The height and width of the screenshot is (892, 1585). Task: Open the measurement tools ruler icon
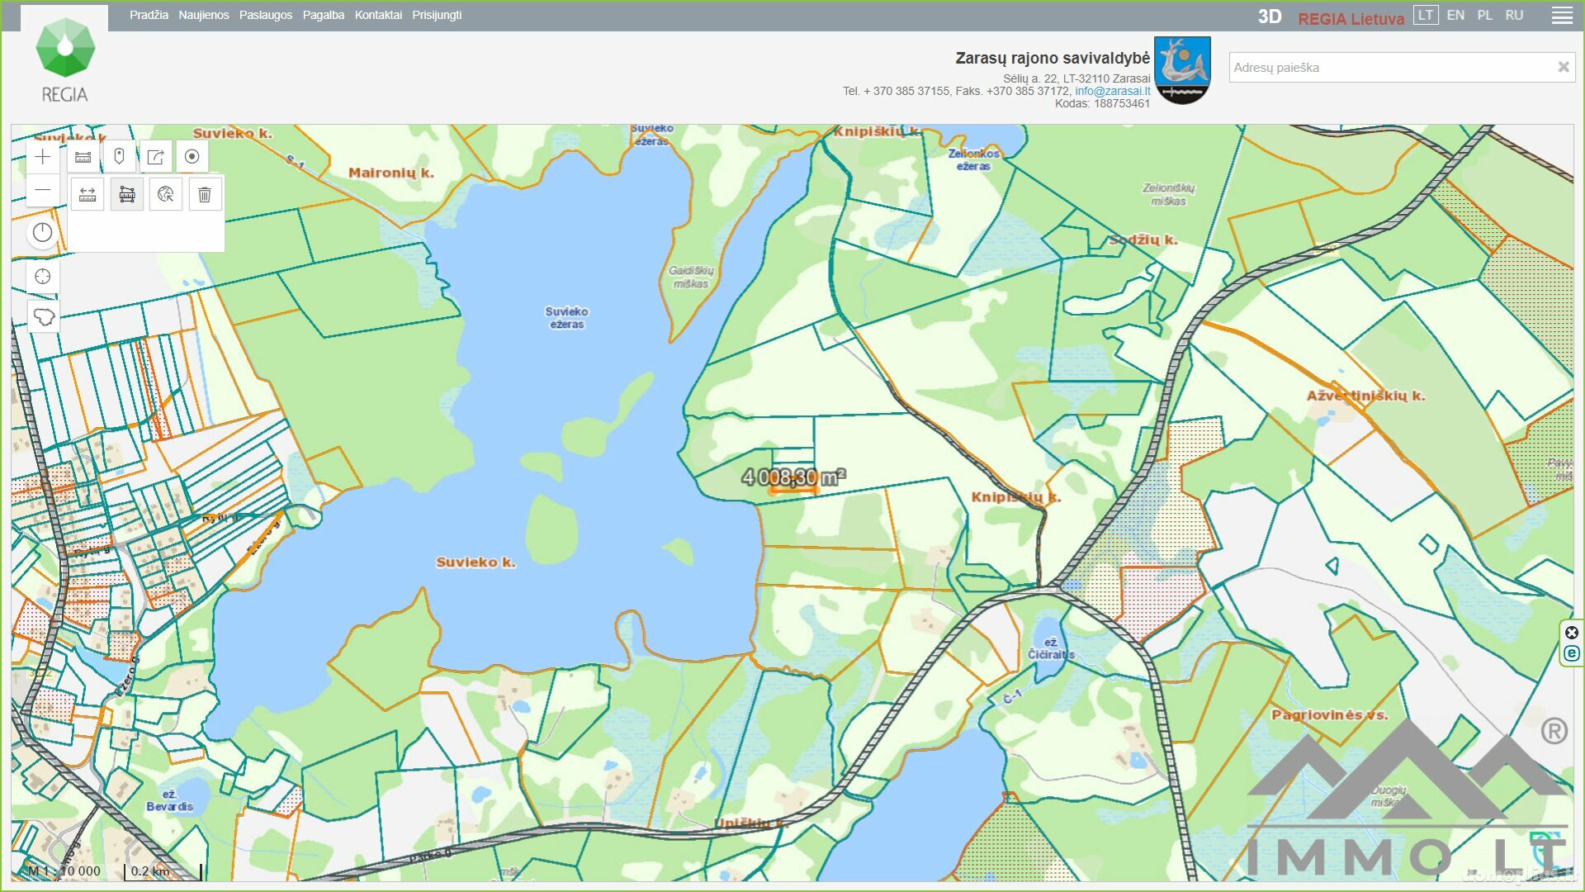click(83, 157)
